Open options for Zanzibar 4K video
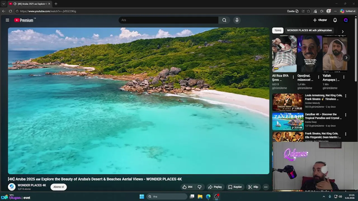This screenshot has height=201, width=358. click(346, 115)
